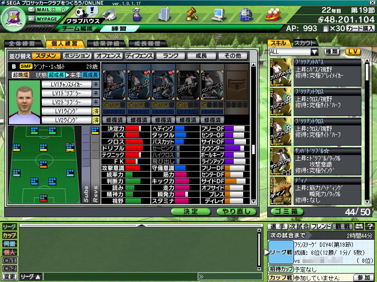Toggle the LV sort button in skill panel
Viewport: 377px width, 282px height.
(352, 52)
